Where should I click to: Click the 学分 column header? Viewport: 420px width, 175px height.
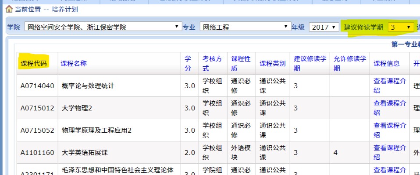click(188, 63)
